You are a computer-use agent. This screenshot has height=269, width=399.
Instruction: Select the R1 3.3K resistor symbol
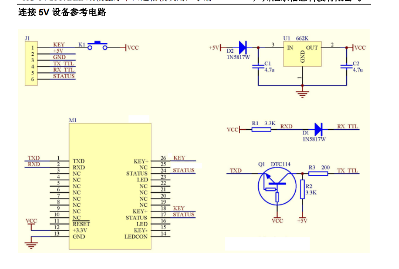pos(261,130)
